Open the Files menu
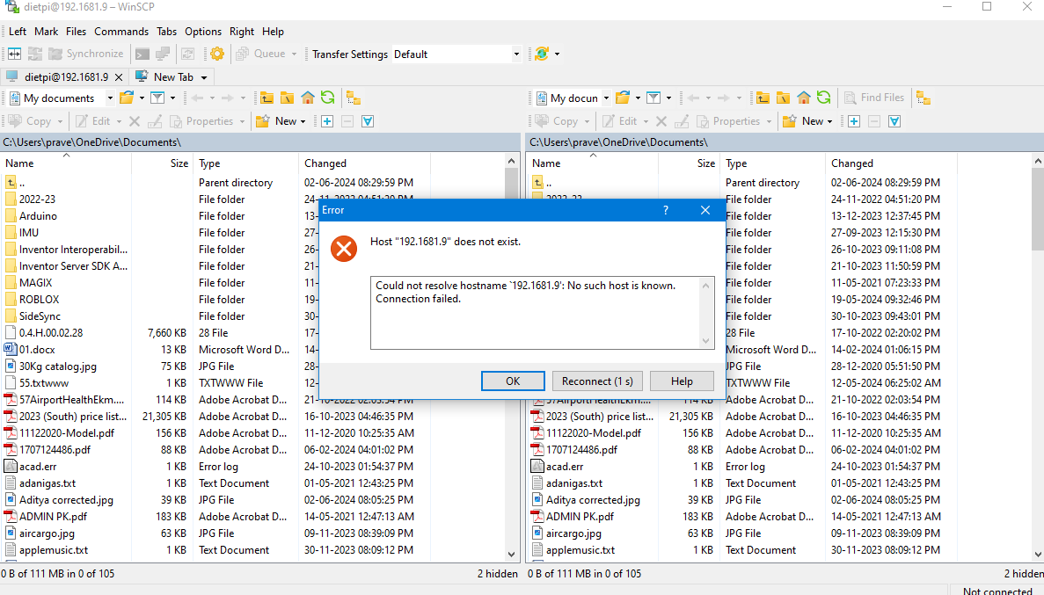 point(76,32)
